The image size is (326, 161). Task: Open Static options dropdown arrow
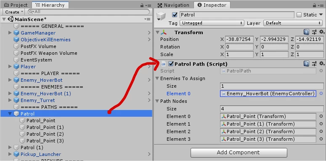pyautogui.click(x=321, y=15)
